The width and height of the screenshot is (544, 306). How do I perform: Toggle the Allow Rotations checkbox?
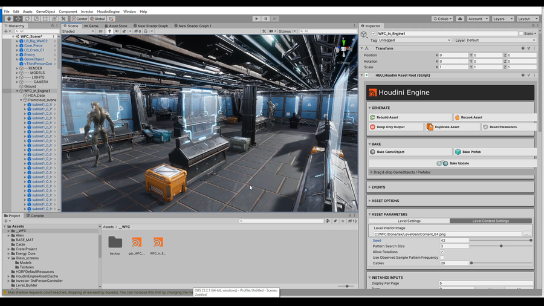[442, 252]
